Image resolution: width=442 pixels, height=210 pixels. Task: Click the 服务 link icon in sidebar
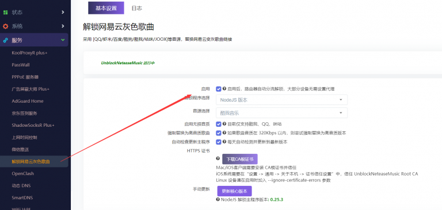coord(5,40)
